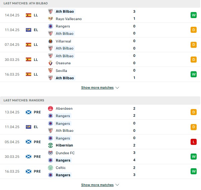Click the Dundee FC crest
This screenshot has height=190, width=201.
[x=50, y=153]
